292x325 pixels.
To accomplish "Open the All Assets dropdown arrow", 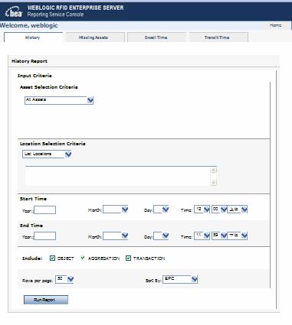I will point(90,100).
